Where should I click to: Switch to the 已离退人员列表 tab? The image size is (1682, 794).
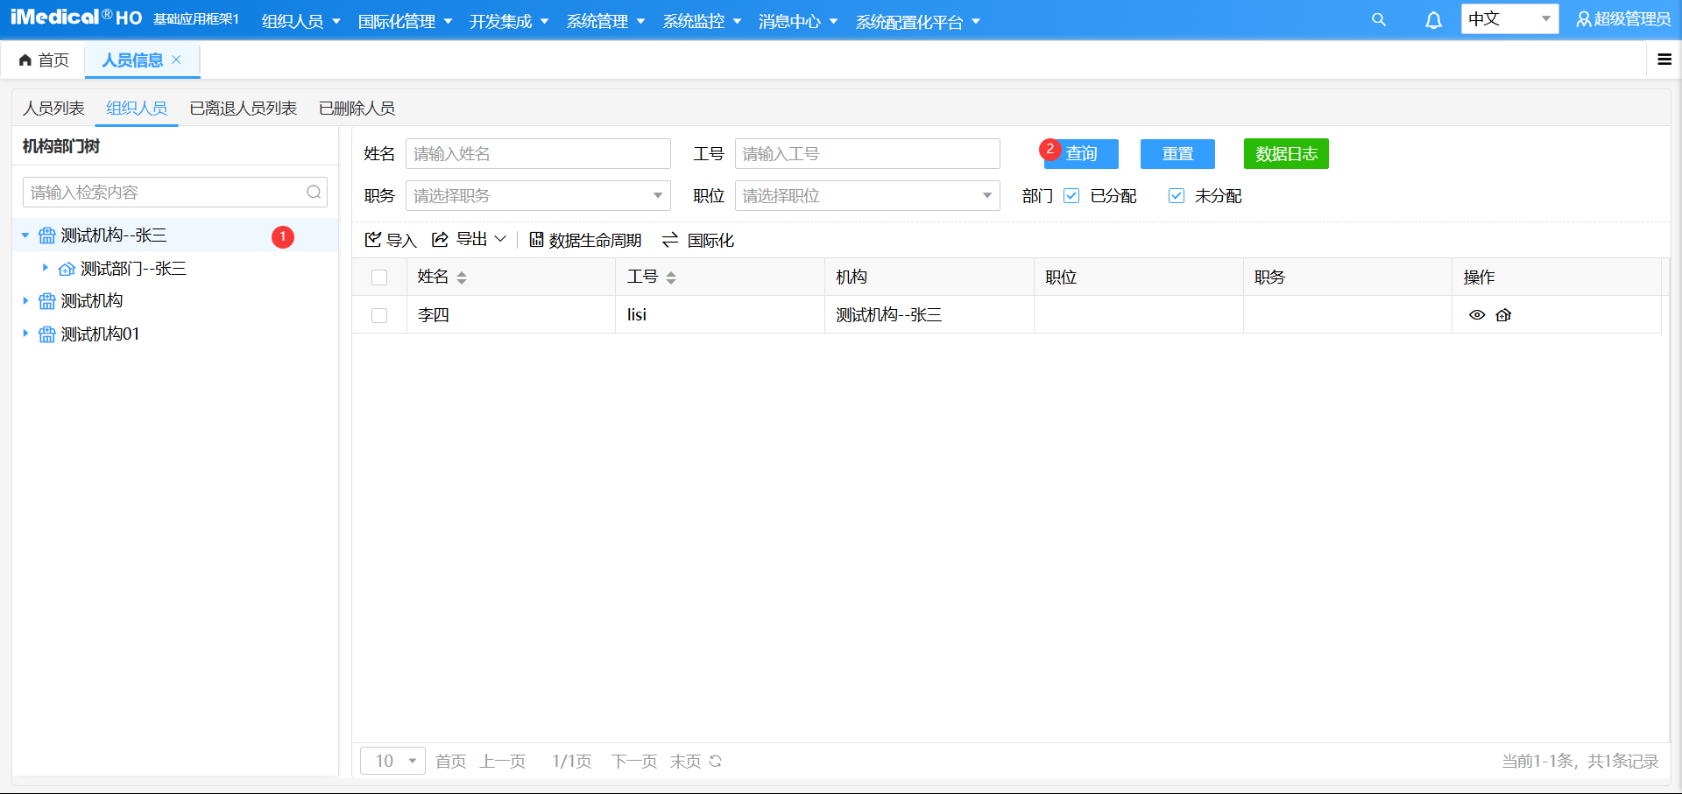click(x=243, y=108)
